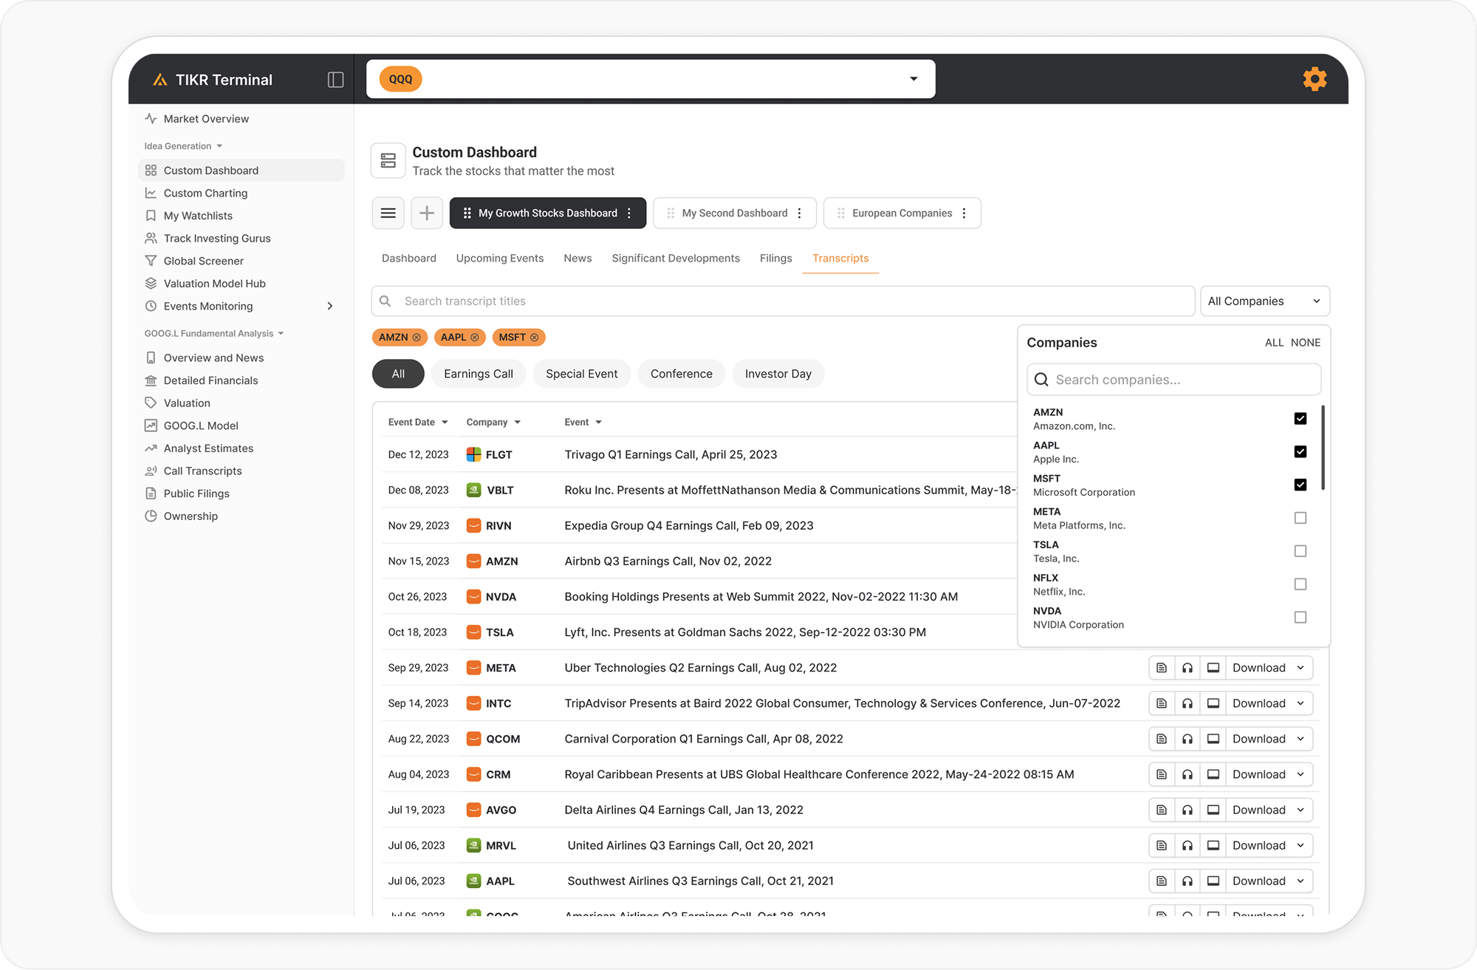Open presentation view for Southwest Airlines row
This screenshot has width=1477, height=970.
point(1213,881)
